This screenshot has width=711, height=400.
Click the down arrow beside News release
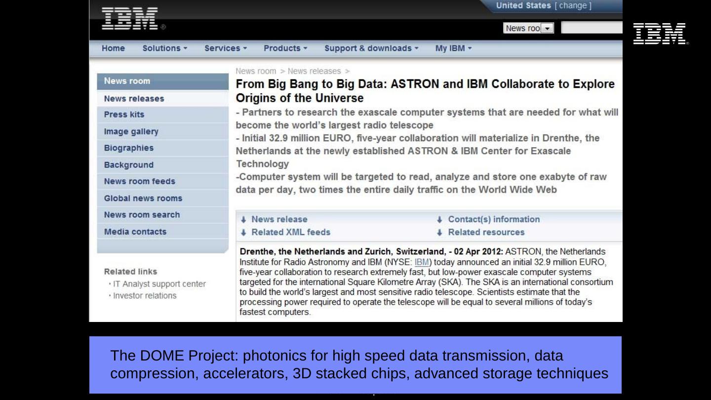[243, 220]
